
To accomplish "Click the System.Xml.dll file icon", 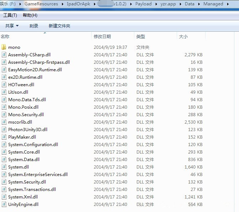I will tap(4, 197).
